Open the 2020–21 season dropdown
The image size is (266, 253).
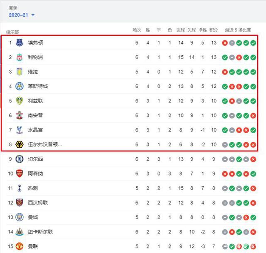[x=22, y=15]
